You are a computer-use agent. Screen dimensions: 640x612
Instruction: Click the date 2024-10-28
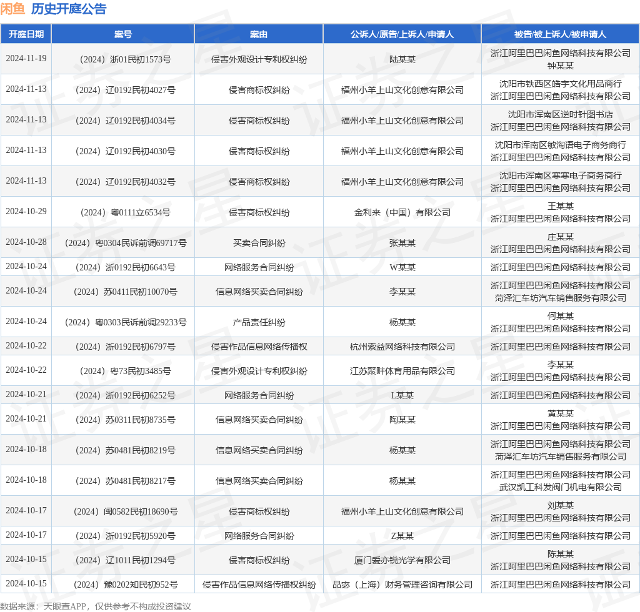[x=26, y=242]
